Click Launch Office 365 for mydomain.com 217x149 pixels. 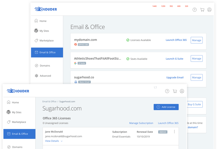176,40
